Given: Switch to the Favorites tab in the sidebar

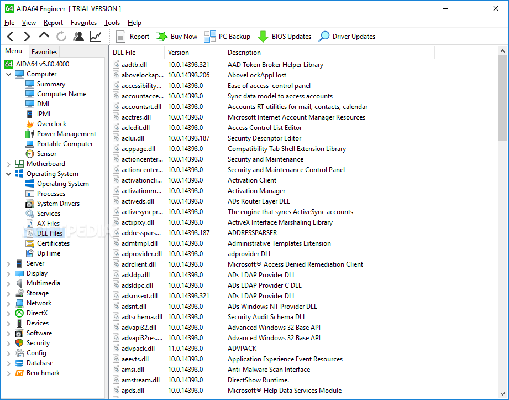Looking at the screenshot, I should coord(44,51).
